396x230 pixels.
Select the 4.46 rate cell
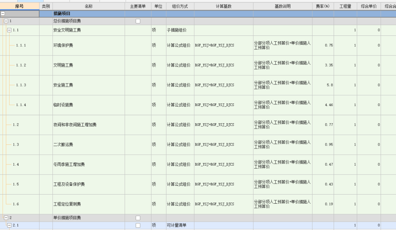(323, 105)
